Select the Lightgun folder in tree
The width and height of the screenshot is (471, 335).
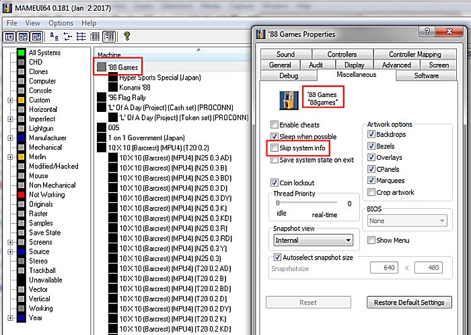41,129
